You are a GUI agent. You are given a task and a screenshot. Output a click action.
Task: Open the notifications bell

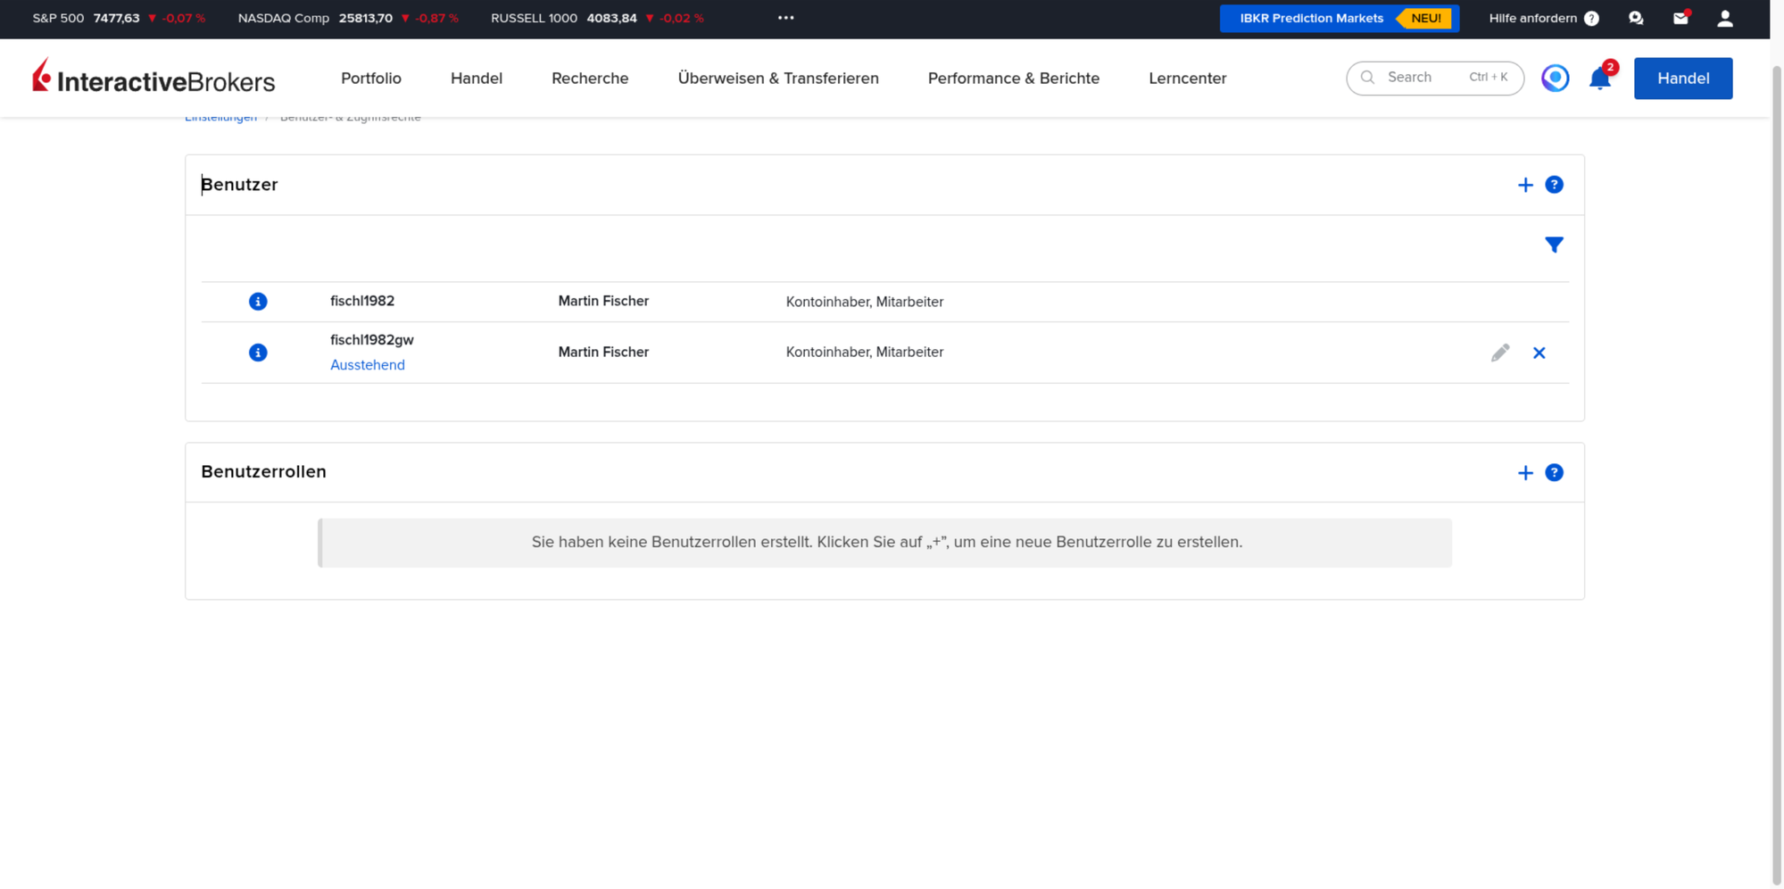click(1600, 79)
